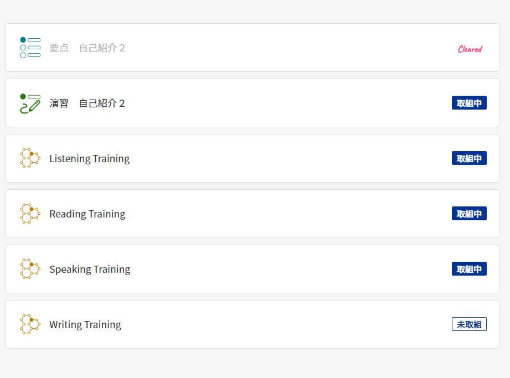The height and width of the screenshot is (378, 510).
Task: Click 取組中 badge on Listening Training row
Action: point(469,158)
